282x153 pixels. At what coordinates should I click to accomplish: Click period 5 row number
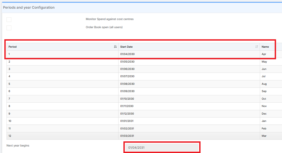9,84
